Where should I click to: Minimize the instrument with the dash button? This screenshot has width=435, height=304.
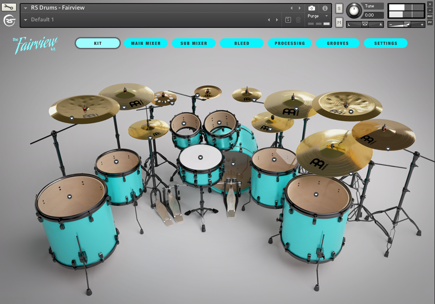(430, 10)
